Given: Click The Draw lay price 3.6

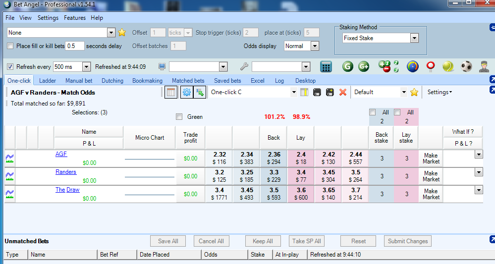Looking at the screenshot, I should coord(301,194).
